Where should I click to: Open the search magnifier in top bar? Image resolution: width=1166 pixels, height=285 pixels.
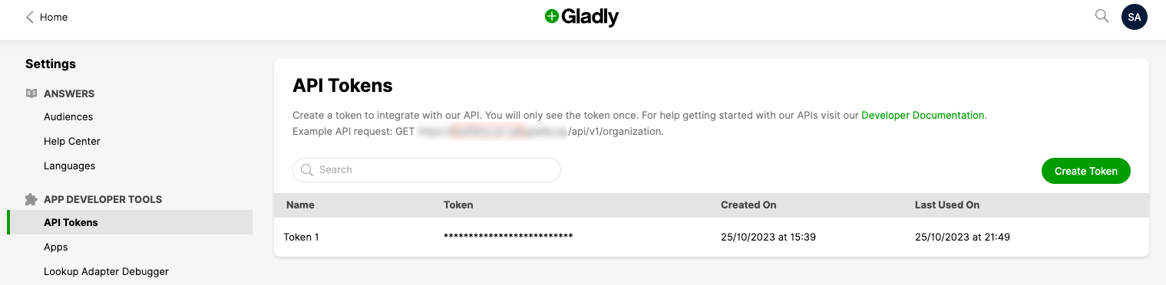1102,16
